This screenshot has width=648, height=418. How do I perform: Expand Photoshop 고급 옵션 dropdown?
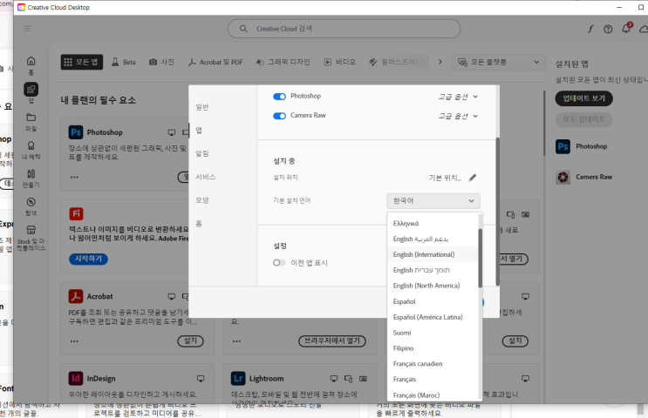[459, 97]
